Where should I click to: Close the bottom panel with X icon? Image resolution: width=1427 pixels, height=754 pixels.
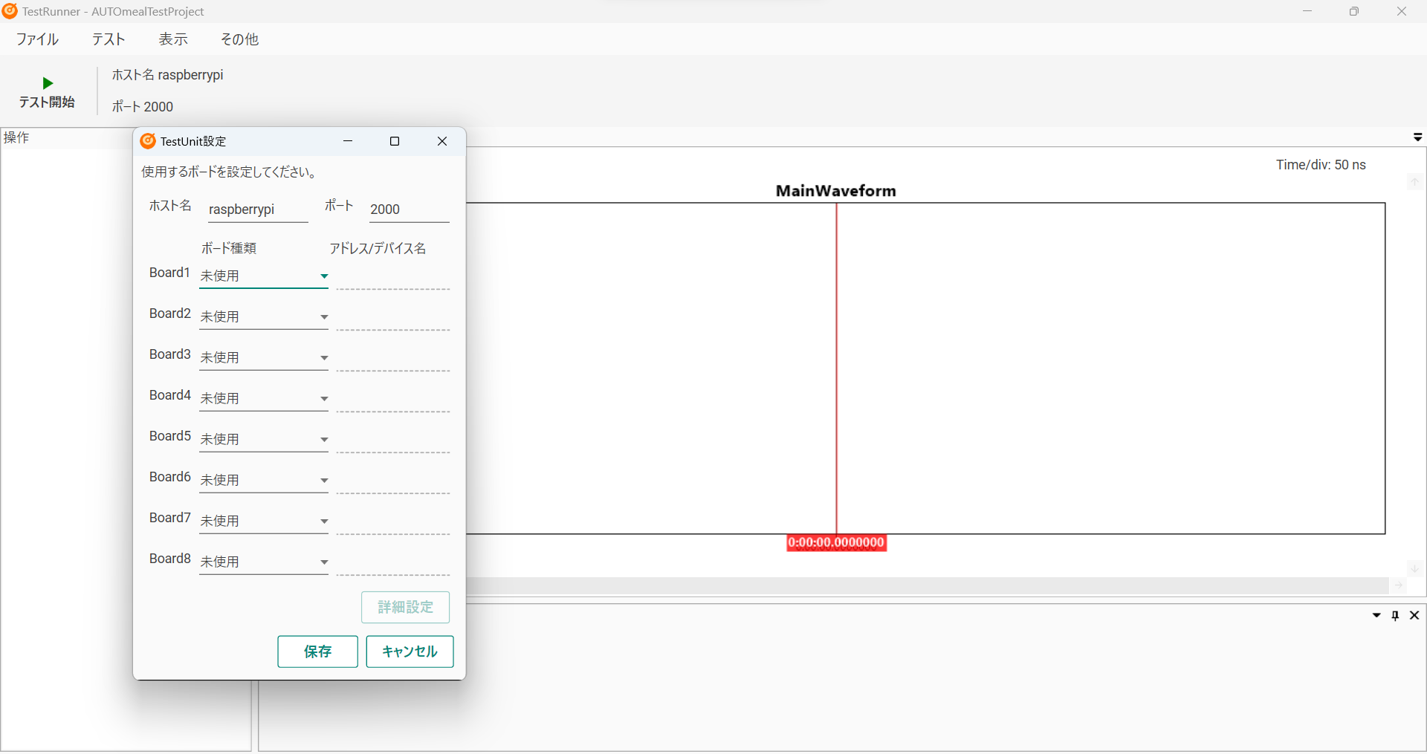tap(1414, 616)
